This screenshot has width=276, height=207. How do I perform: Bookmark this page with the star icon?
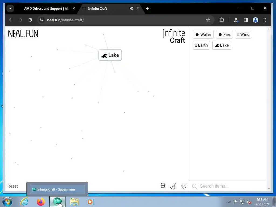(x=208, y=20)
